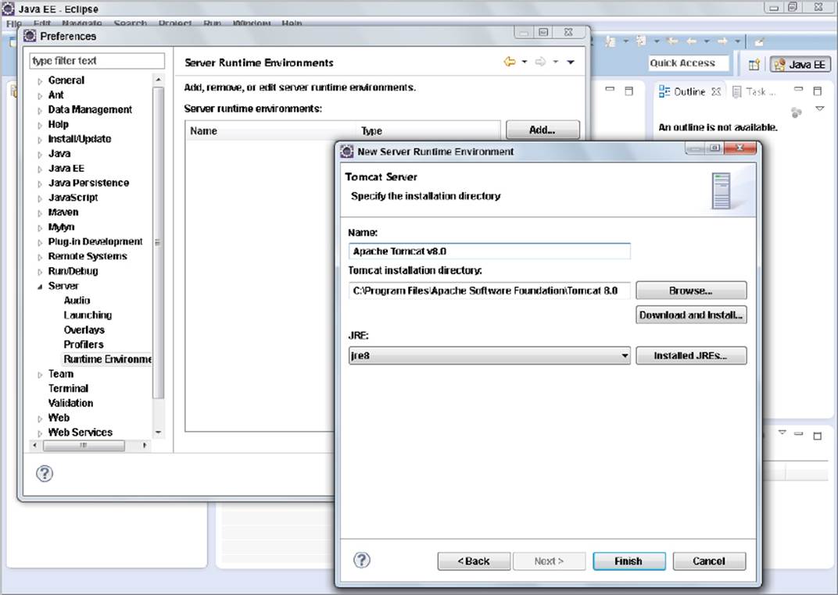The height and width of the screenshot is (595, 838).
Task: Open forward history dropdown in Preferences header
Action: point(555,62)
